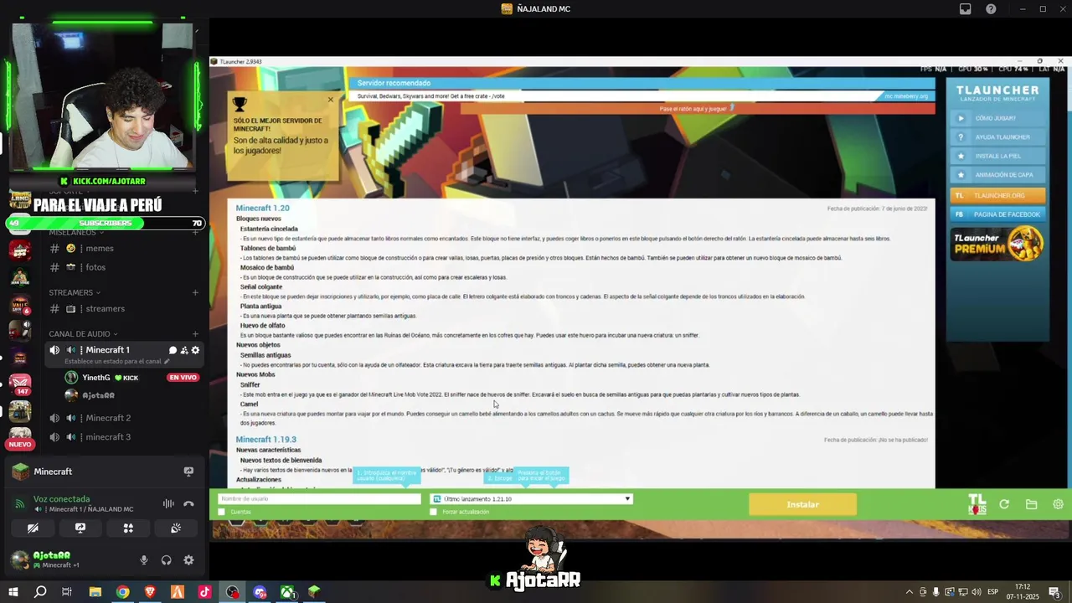
Task: Click the share screen button
Action: [x=80, y=528]
